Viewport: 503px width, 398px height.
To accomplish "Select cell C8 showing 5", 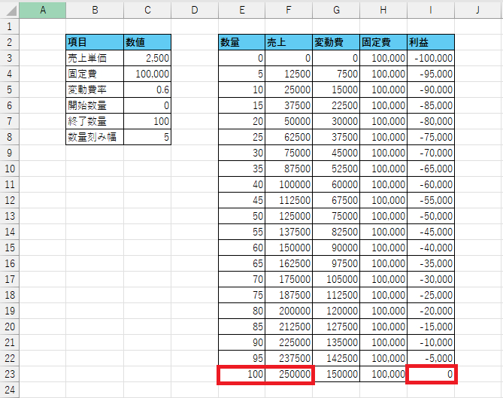I will (x=147, y=137).
